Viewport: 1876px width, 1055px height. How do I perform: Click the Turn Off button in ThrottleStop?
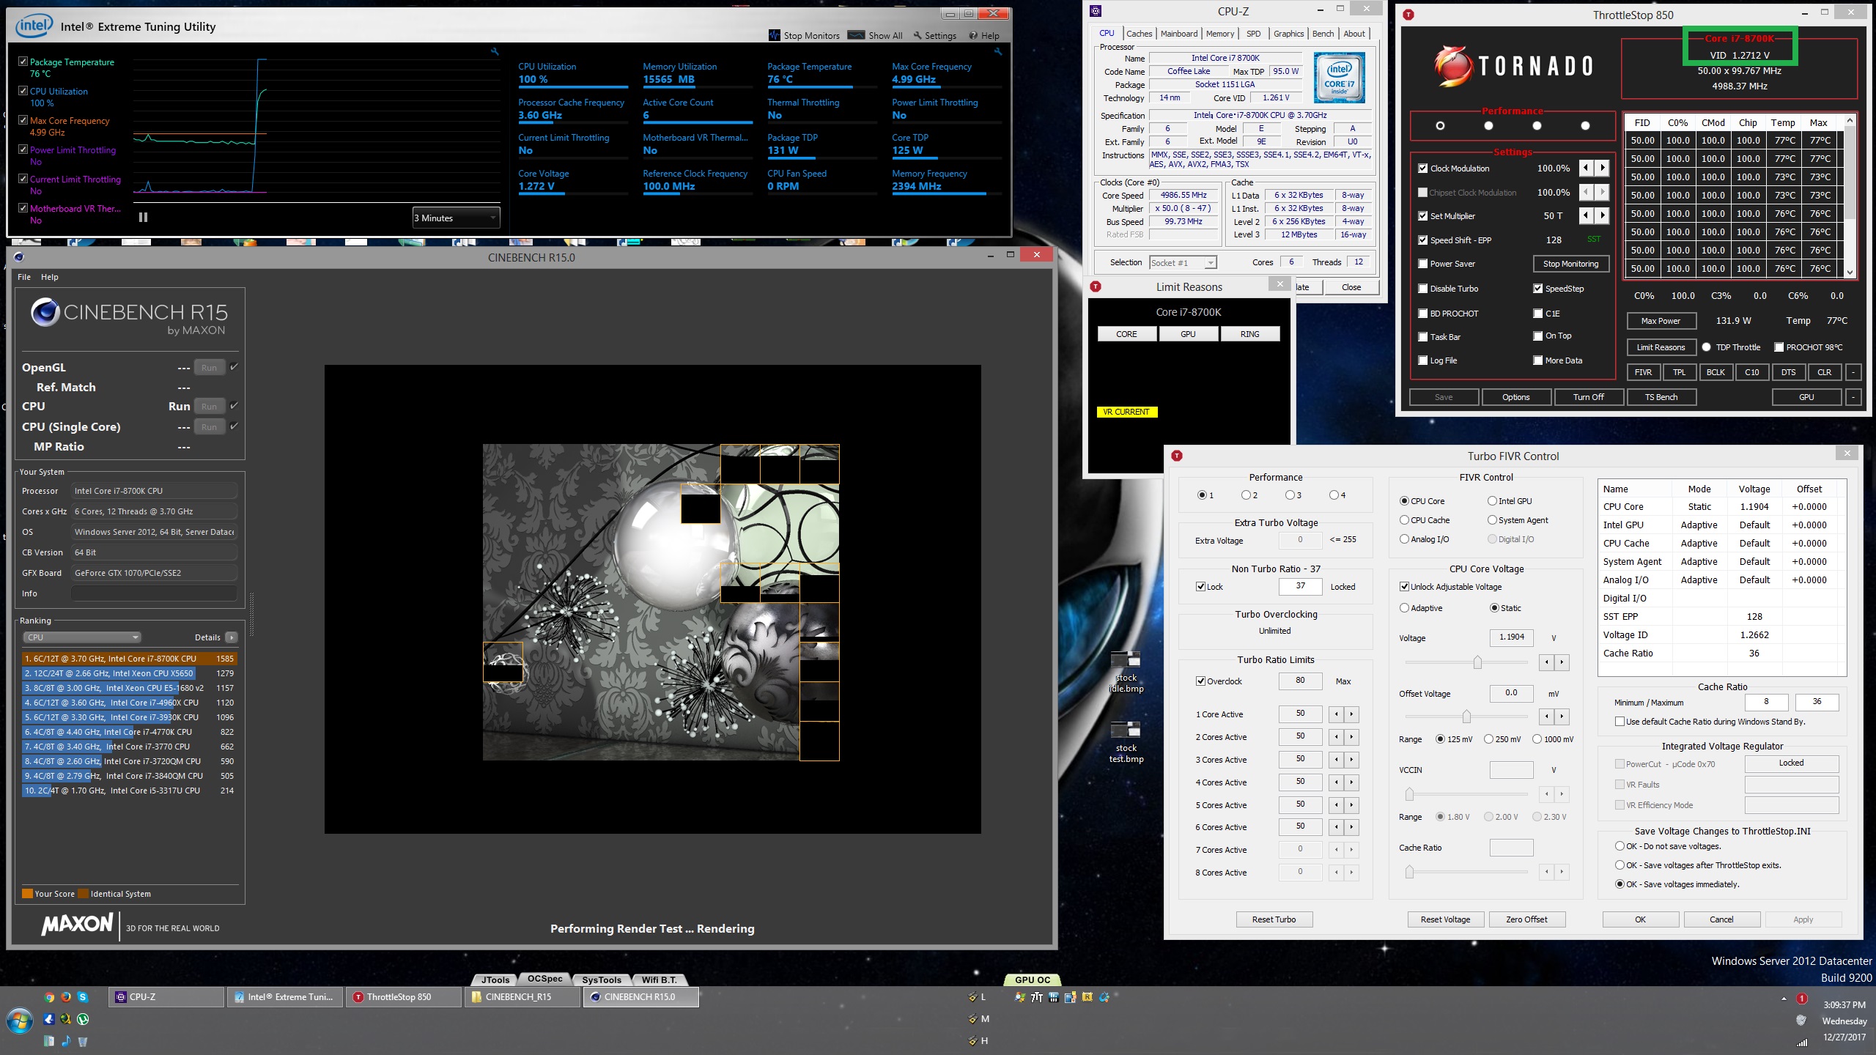click(x=1587, y=397)
